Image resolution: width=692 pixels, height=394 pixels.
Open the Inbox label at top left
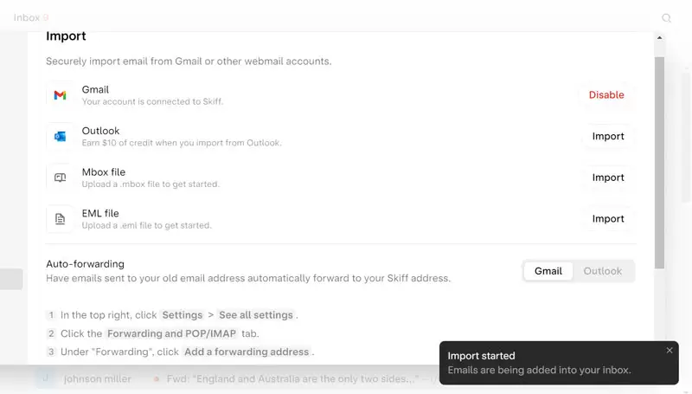pyautogui.click(x=27, y=17)
